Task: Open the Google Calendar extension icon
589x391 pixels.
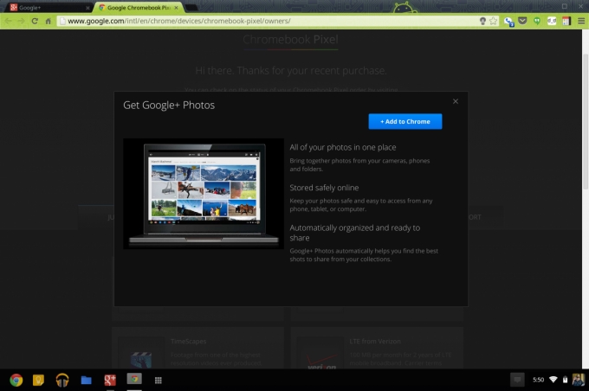Action: pyautogui.click(x=566, y=22)
